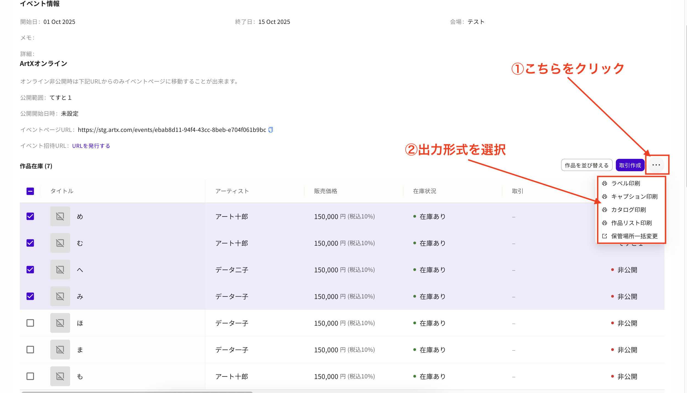Choose 保管場所一括変更 menu entry
The image size is (687, 393).
[634, 236]
